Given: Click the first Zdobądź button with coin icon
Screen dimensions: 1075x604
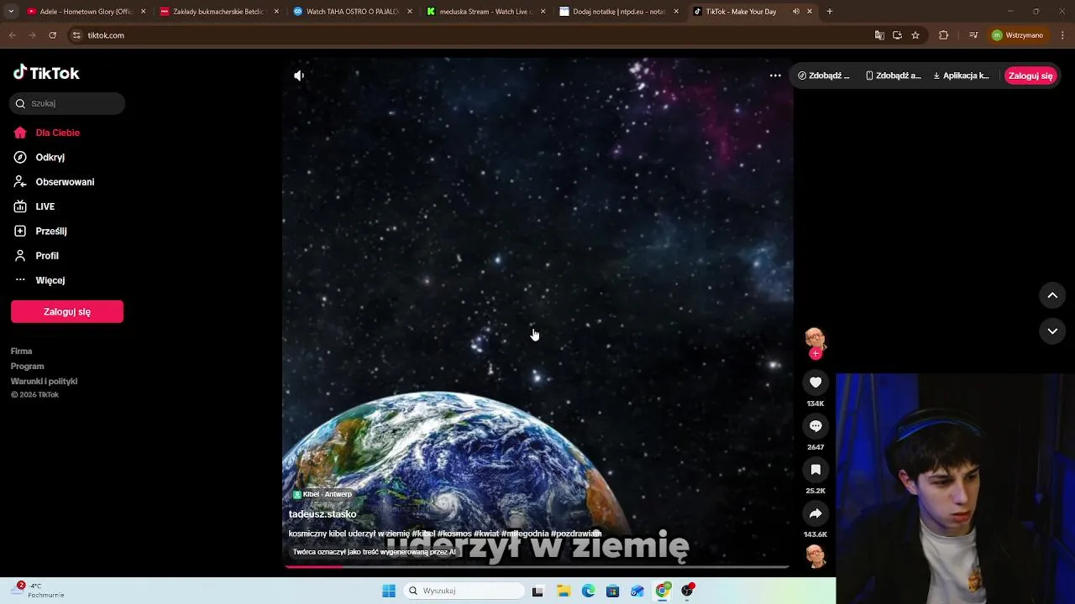Looking at the screenshot, I should point(824,75).
